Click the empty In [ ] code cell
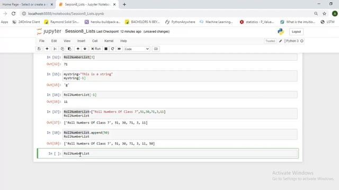The image size is (339, 190). [180, 154]
